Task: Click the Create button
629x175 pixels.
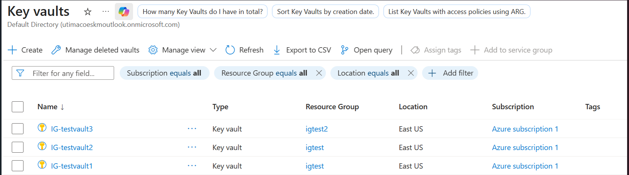Action: (x=25, y=50)
